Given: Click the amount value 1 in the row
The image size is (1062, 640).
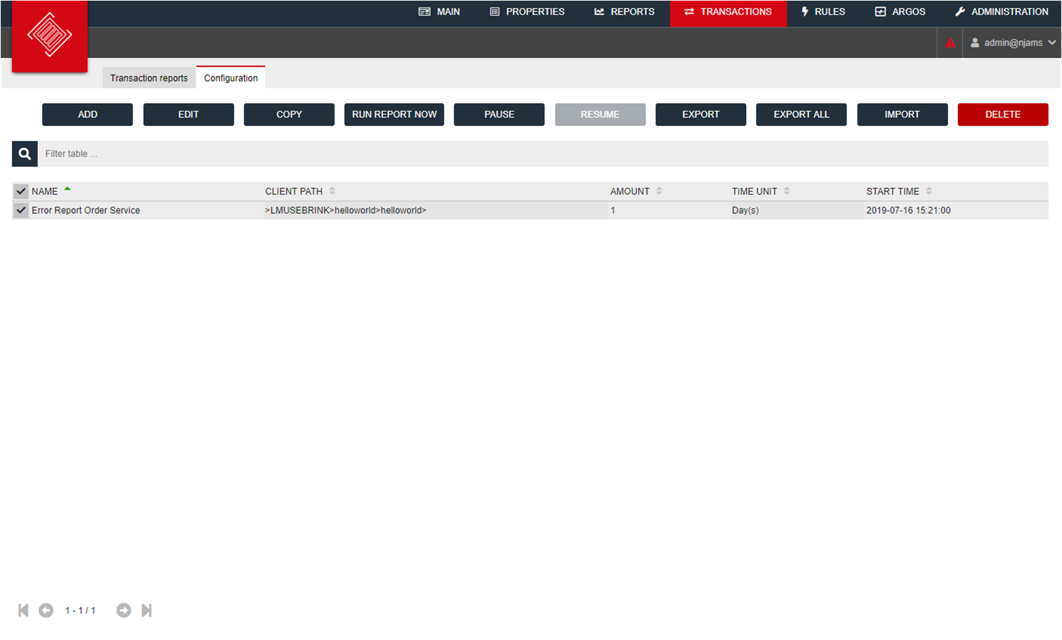Looking at the screenshot, I should pos(613,210).
